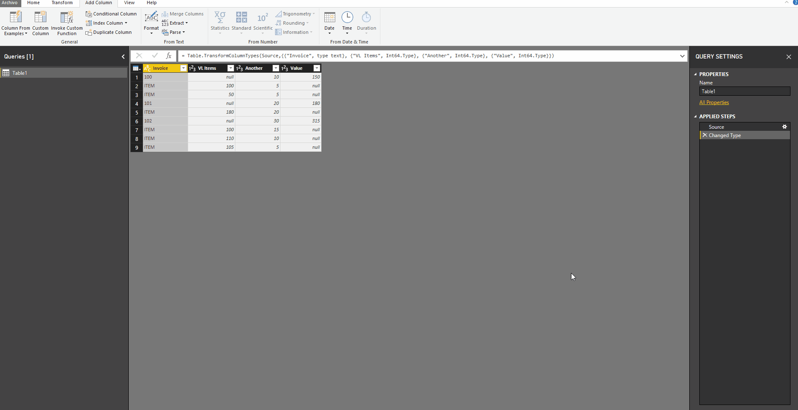Collapse the PROPERTIES section
Image resolution: width=798 pixels, height=410 pixels.
point(696,74)
